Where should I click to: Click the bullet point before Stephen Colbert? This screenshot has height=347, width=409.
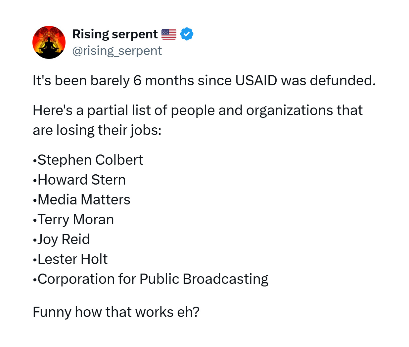pyautogui.click(x=35, y=161)
